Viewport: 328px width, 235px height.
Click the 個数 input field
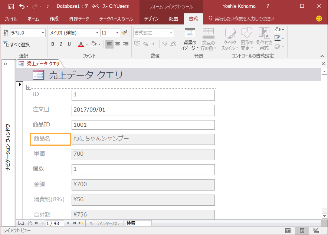coord(143,169)
